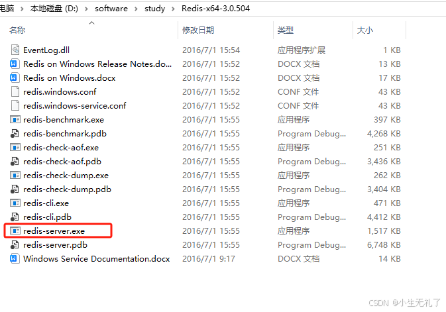This screenshot has height=312, width=446.
Task: Click the redis-check-dump.exe application icon
Action: [15, 175]
